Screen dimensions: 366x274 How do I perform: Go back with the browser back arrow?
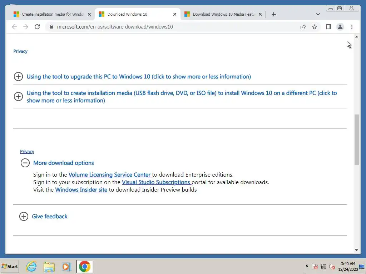point(14,27)
